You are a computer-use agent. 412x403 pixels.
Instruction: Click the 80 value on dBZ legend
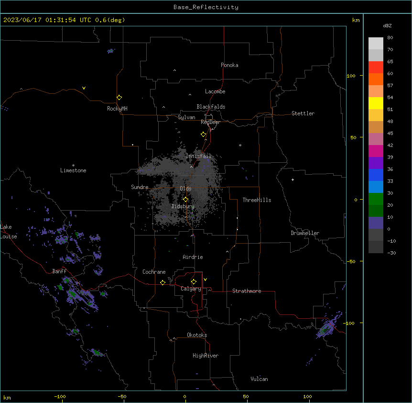390,38
